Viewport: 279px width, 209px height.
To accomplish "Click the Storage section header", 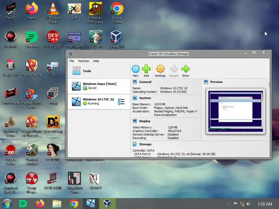I will (142, 144).
